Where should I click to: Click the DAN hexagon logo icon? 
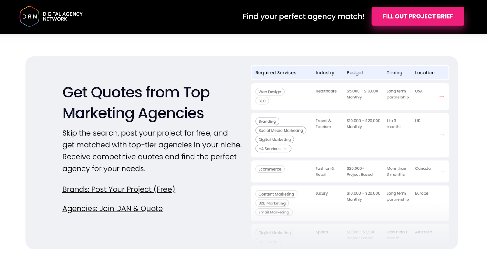(30, 16)
